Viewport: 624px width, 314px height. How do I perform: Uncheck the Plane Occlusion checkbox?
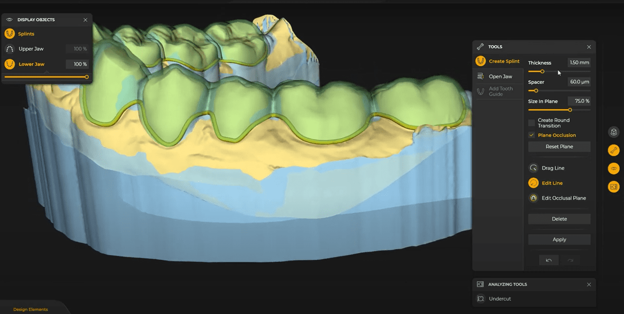[531, 135]
